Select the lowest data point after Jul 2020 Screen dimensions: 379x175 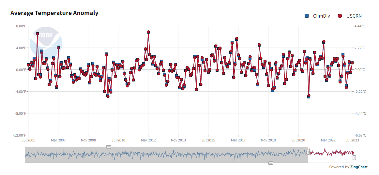tap(309, 96)
